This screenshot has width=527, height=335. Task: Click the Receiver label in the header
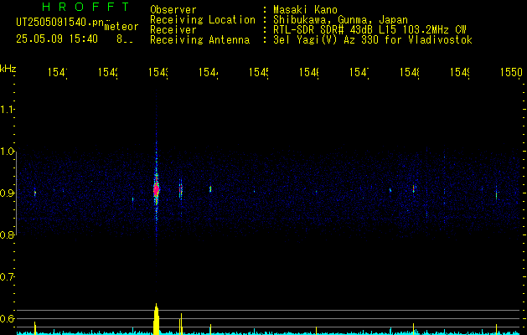pyautogui.click(x=173, y=30)
